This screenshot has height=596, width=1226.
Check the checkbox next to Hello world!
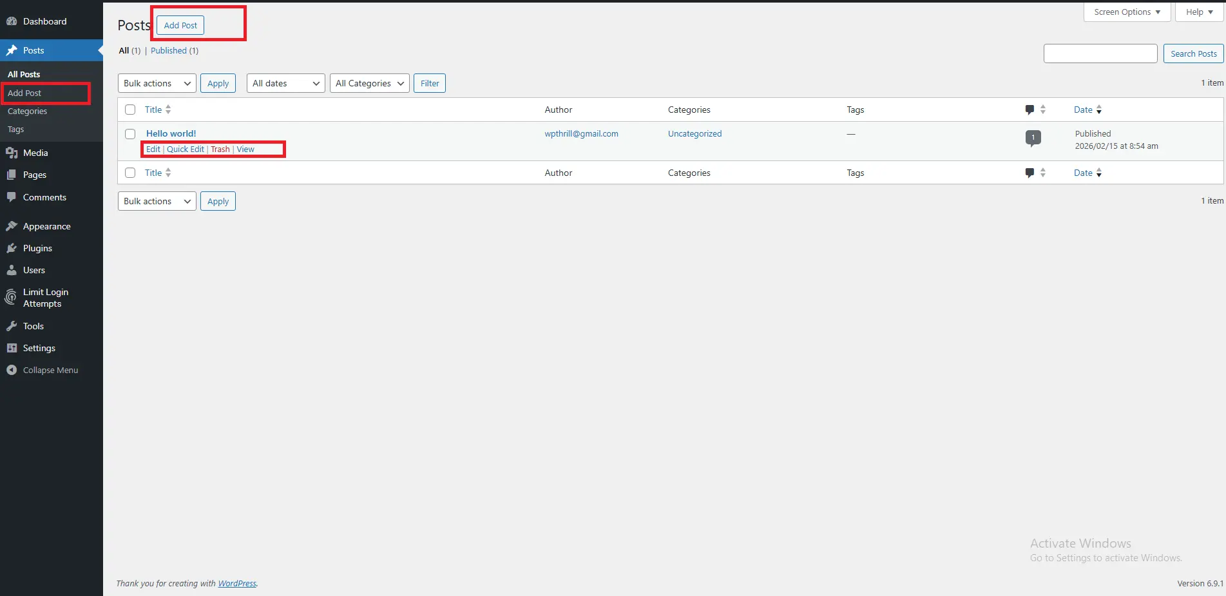(129, 134)
